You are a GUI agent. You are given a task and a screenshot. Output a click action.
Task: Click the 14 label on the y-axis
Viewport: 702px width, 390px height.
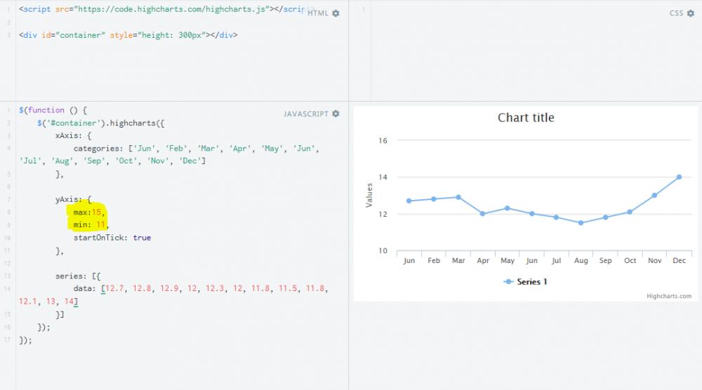click(x=383, y=177)
